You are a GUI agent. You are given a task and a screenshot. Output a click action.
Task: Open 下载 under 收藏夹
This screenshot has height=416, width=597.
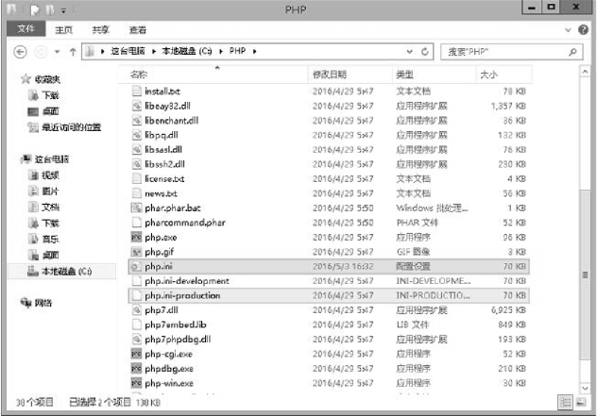click(50, 95)
